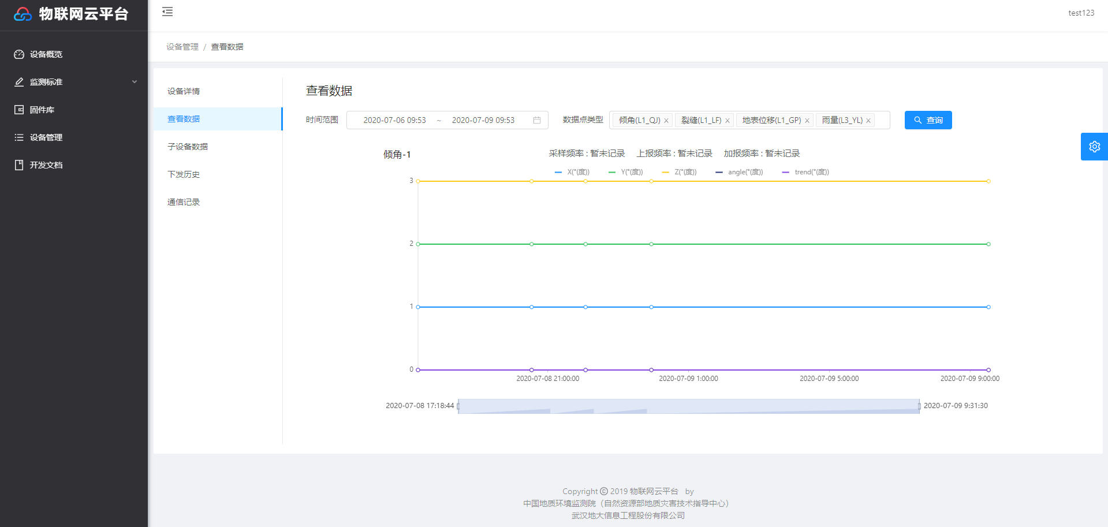
Task: Click the leftmost green Y data point
Action: coord(418,244)
